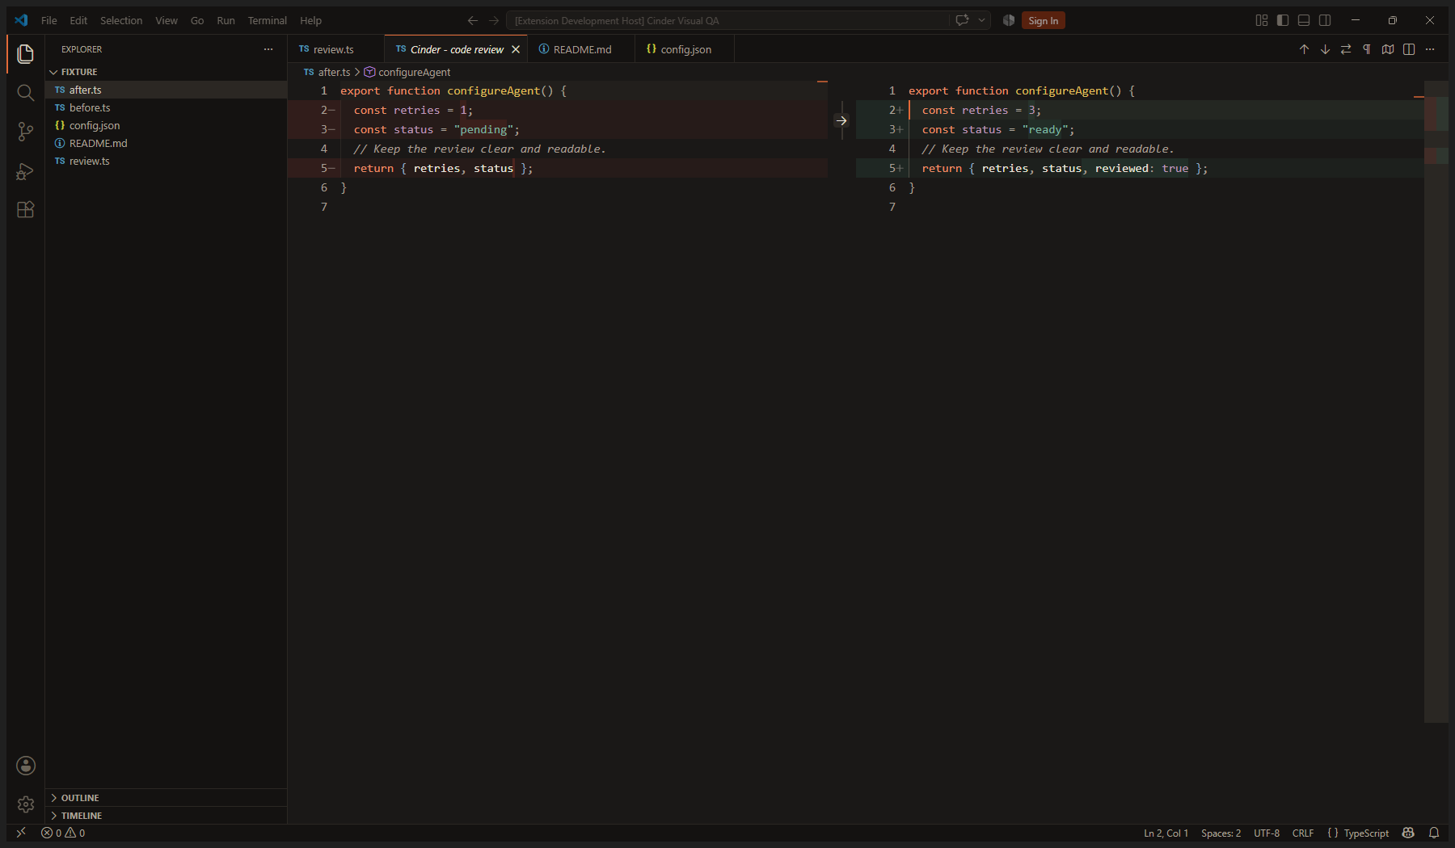Expand the TIMELINE section

[x=166, y=815]
